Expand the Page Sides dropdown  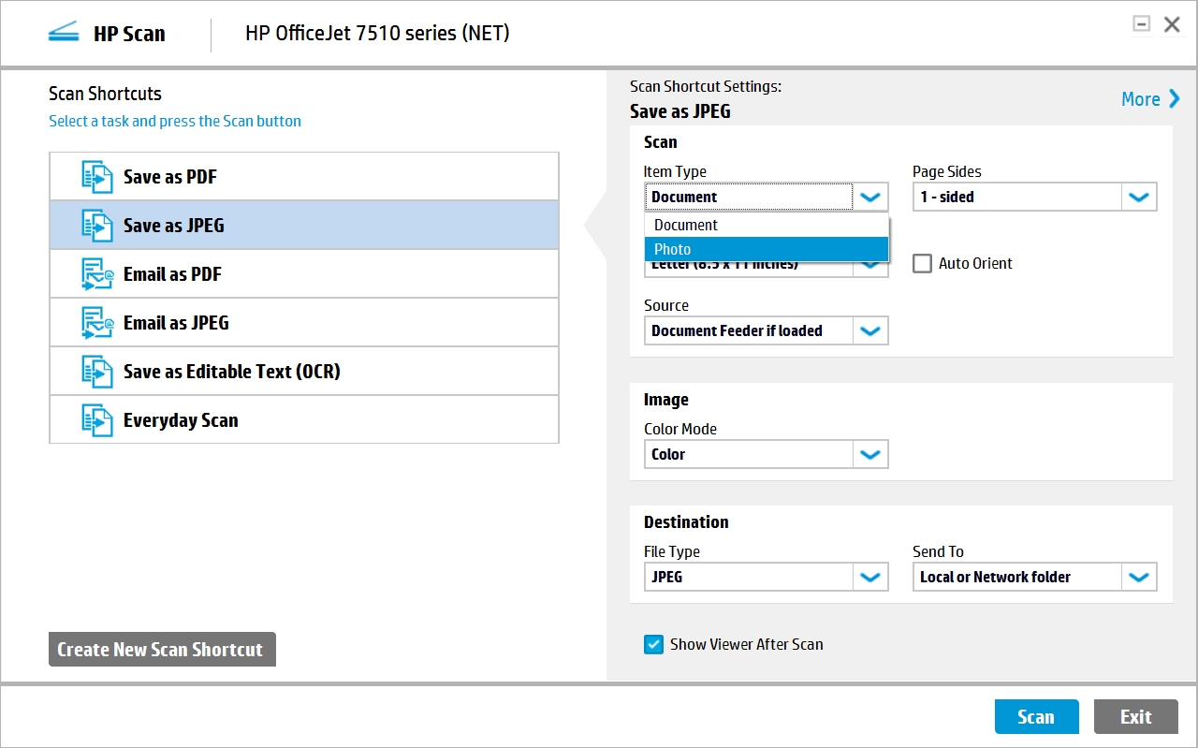[x=1138, y=197]
